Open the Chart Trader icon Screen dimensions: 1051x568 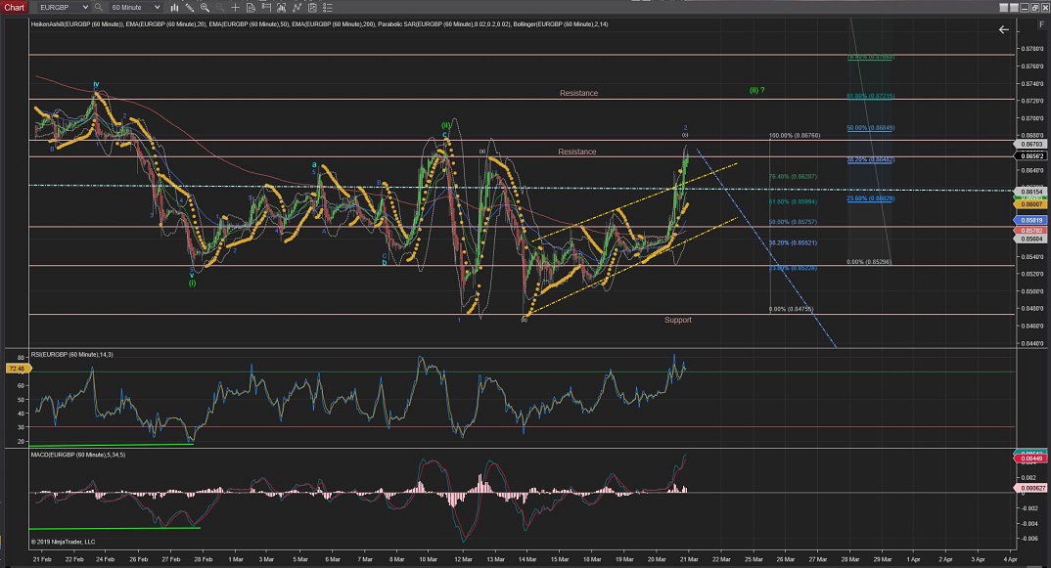pos(266,8)
